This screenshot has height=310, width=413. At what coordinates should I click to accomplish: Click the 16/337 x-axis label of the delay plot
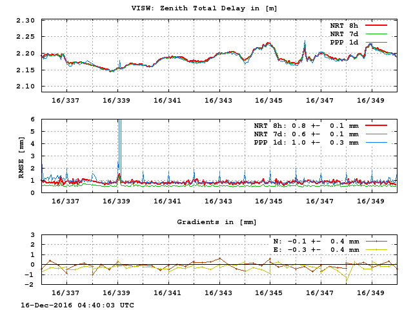click(65, 101)
